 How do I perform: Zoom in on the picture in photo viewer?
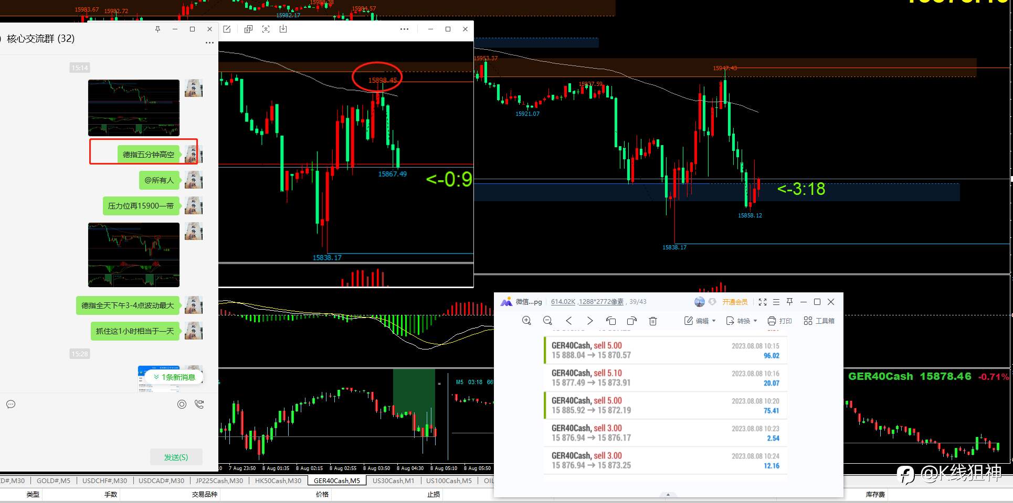pyautogui.click(x=526, y=321)
